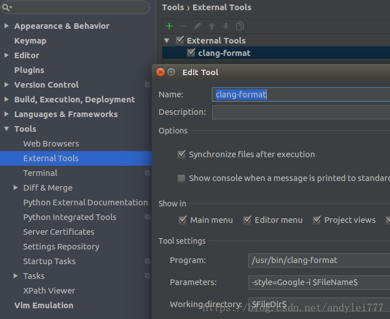Enable Show console when message printed
Image resolution: width=390 pixels, height=319 pixels.
click(182, 178)
